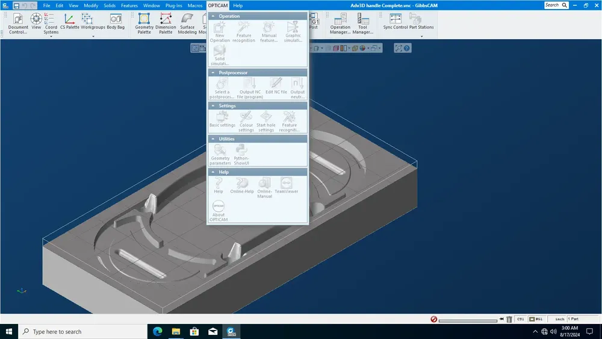Click About OPTICAM

(x=219, y=211)
